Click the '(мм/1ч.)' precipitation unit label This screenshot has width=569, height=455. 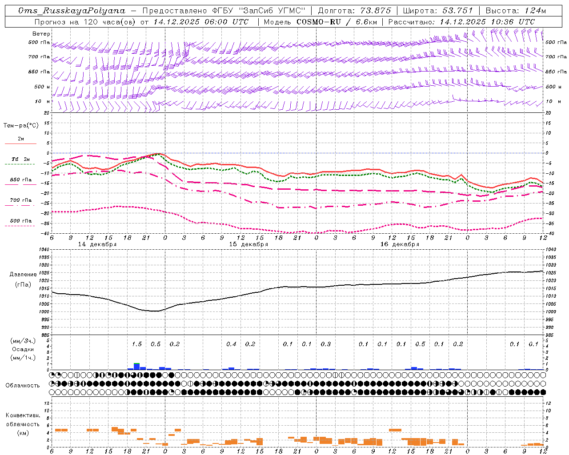click(x=23, y=358)
